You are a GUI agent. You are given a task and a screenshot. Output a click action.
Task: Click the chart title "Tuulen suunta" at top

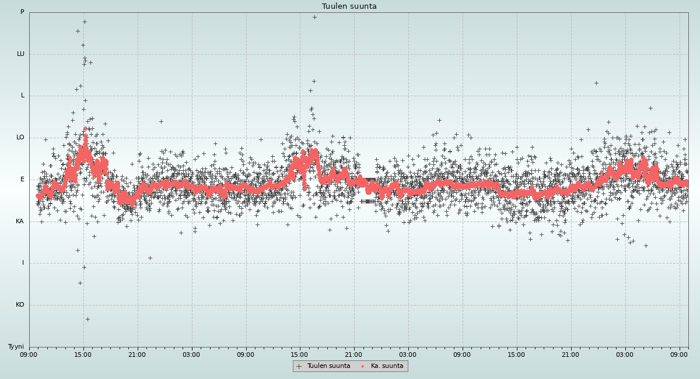349,6
